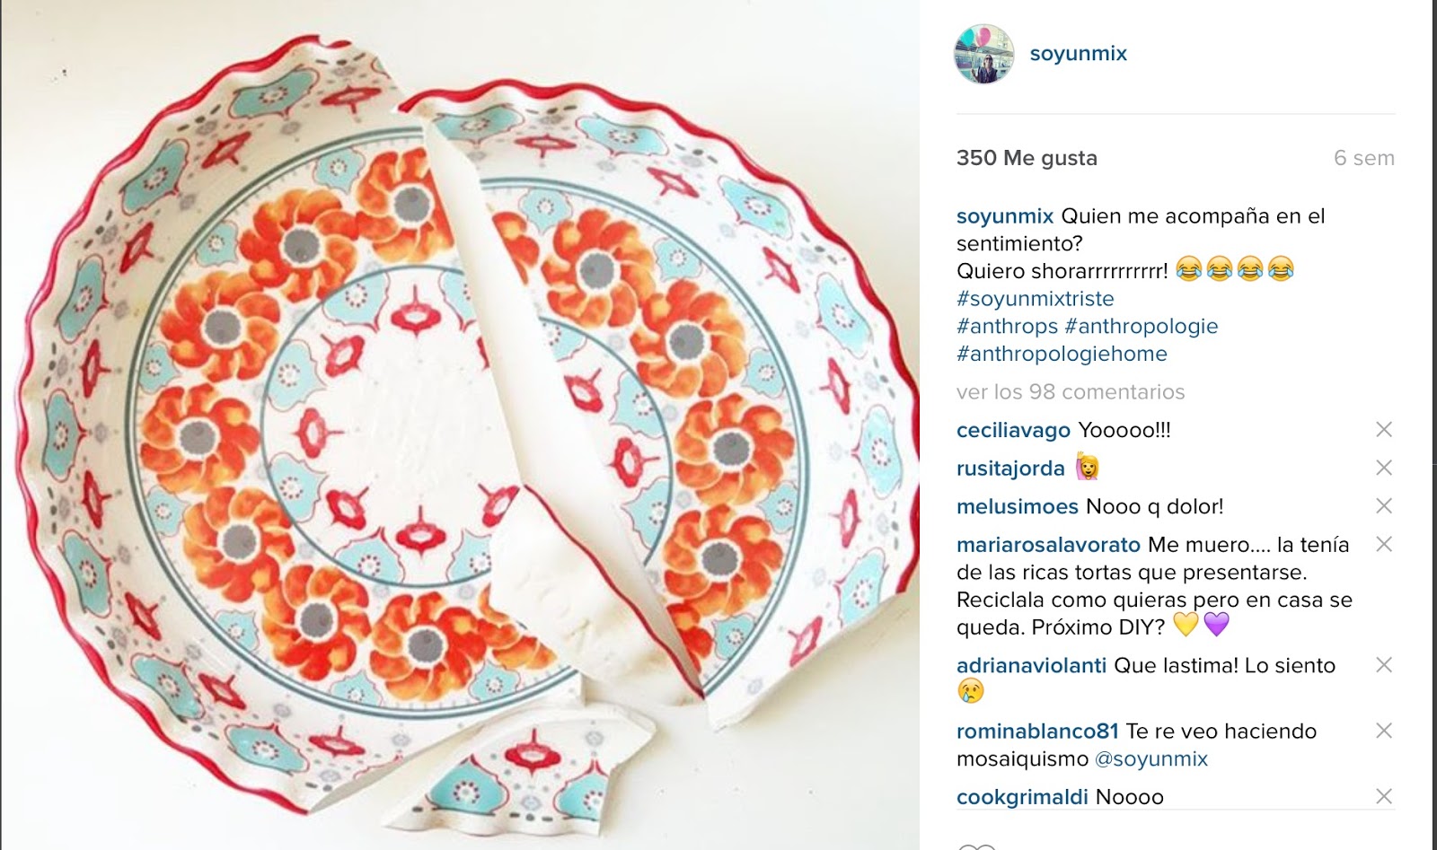The height and width of the screenshot is (850, 1437).
Task: Remove mariarosalavorato's comment via X icon
Action: click(x=1384, y=544)
